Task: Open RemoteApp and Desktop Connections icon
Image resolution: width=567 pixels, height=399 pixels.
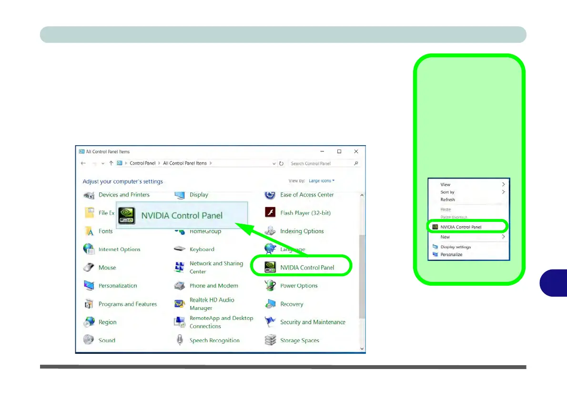Action: (180, 322)
